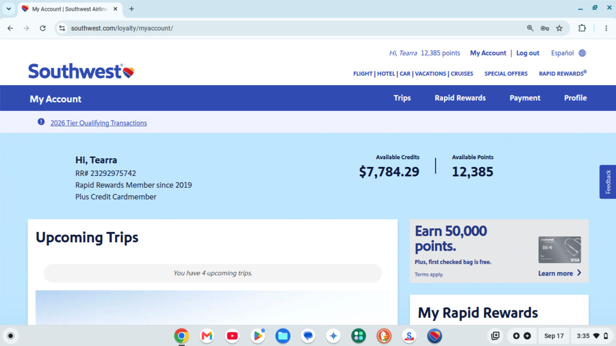Open the calendar via Sep 17 date
Screen dimensions: 616x346
[x=554, y=336]
